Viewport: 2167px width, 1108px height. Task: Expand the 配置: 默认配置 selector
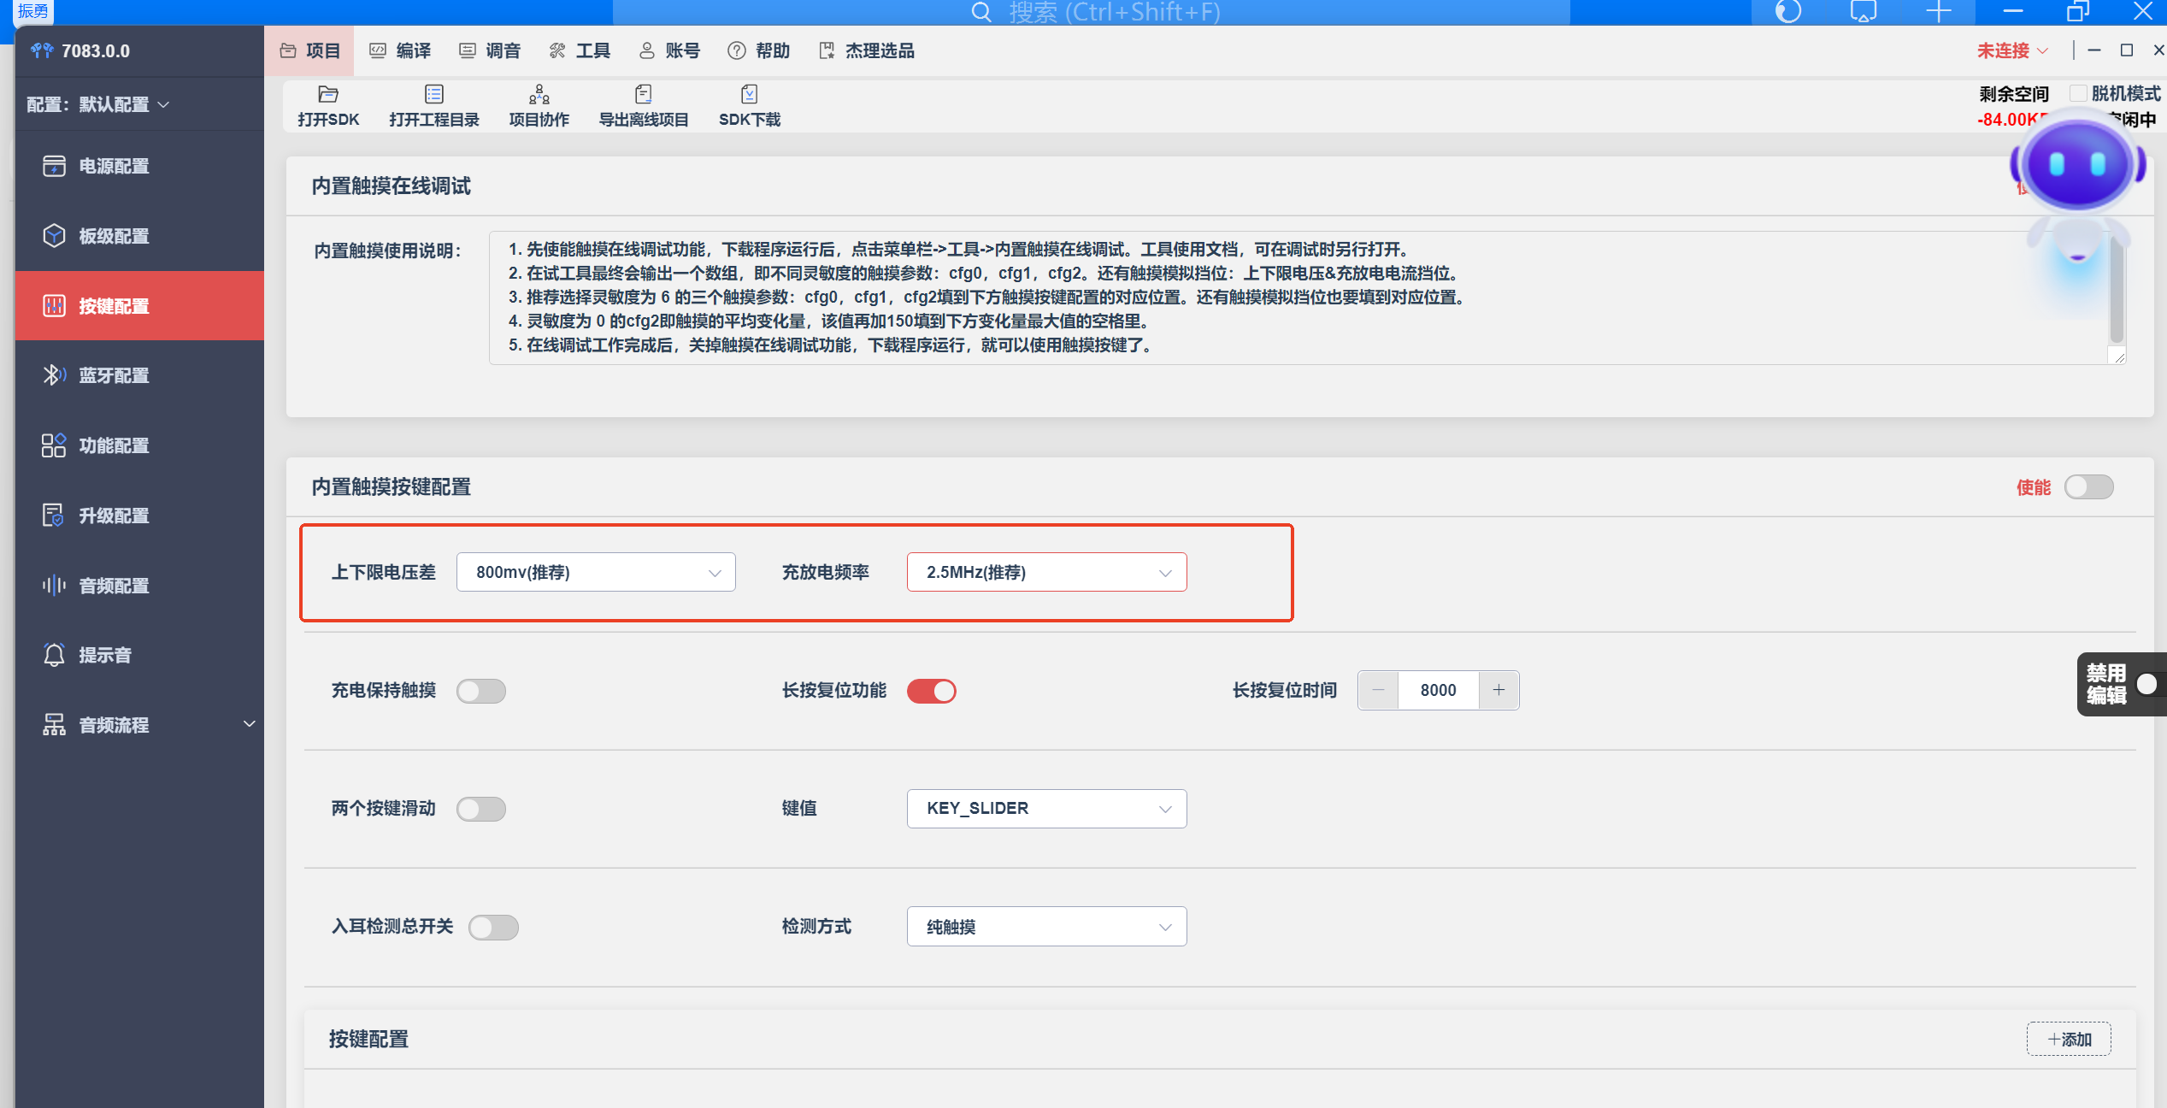98,104
